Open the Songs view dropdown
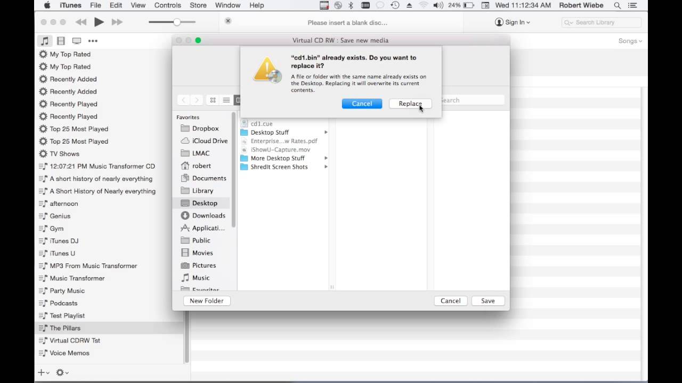682x383 pixels. click(630, 41)
